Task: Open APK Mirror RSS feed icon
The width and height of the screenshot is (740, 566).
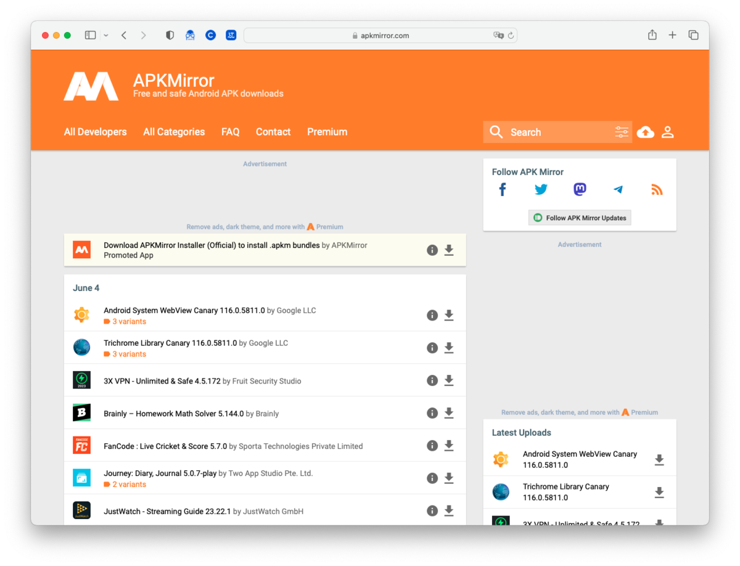Action: tap(657, 190)
